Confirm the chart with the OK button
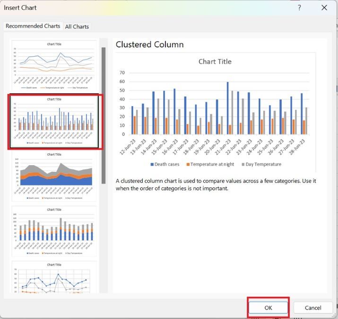The image size is (338, 319). [x=268, y=308]
